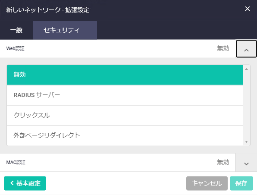The height and width of the screenshot is (195, 257).
Task: Click the list scrollbar down arrow
Action: click(246, 142)
